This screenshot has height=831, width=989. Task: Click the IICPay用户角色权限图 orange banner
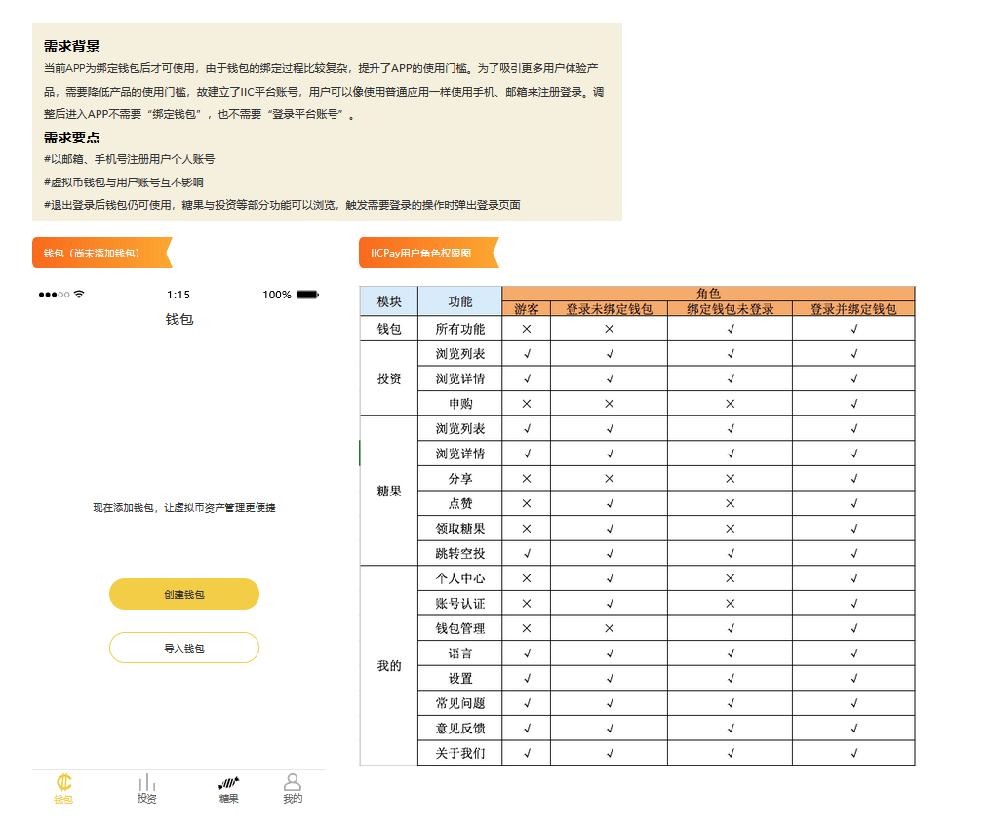429,253
